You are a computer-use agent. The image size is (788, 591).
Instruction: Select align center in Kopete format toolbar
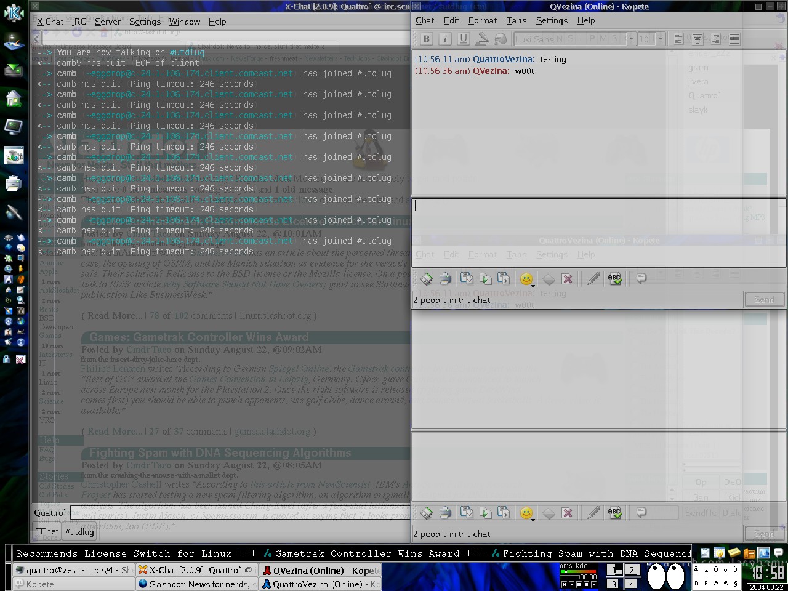(697, 39)
